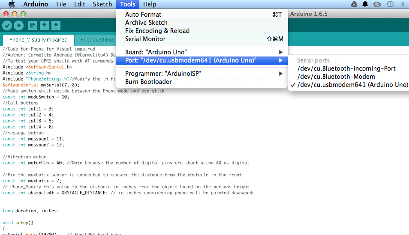
Task: Save the sketch with the down-arrow icon
Action: tap(56, 25)
